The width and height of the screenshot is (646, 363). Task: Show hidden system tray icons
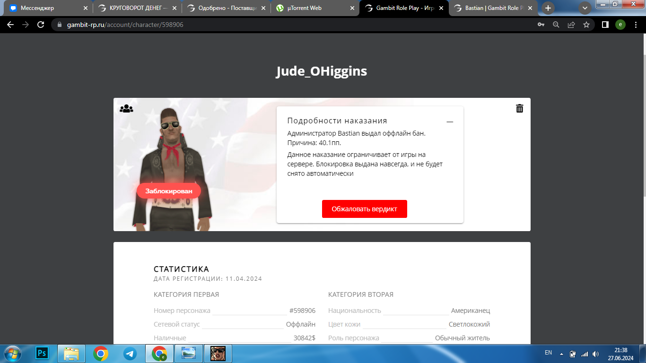[561, 354]
